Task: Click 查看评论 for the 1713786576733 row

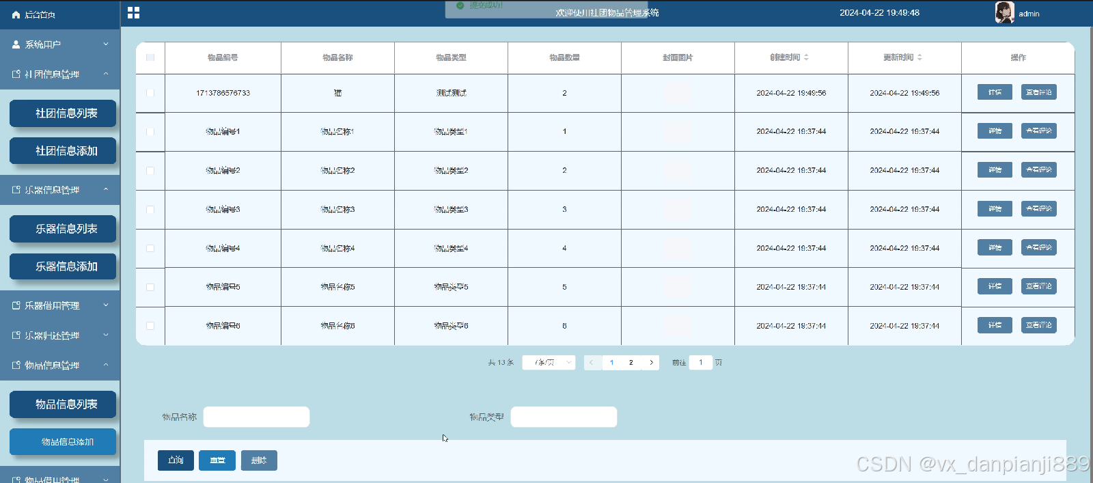Action: coord(1039,92)
